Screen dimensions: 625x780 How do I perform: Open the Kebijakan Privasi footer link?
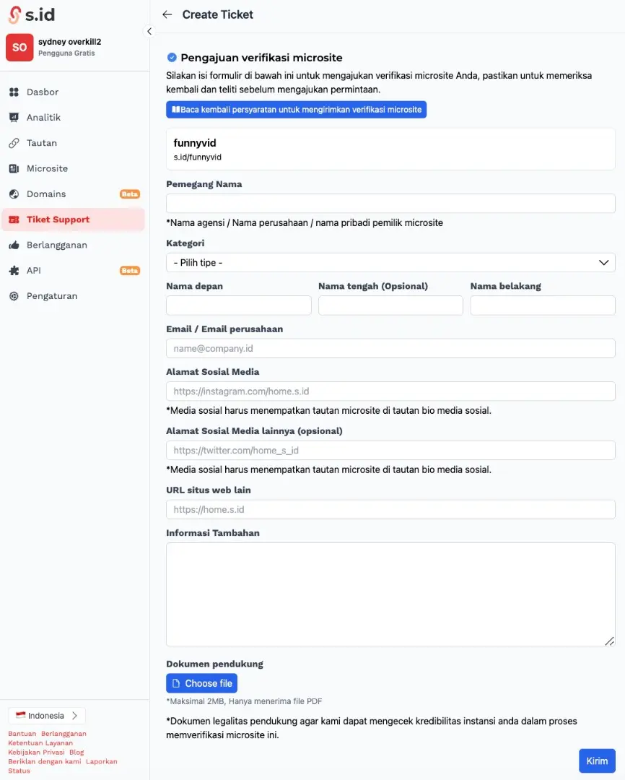click(x=35, y=752)
